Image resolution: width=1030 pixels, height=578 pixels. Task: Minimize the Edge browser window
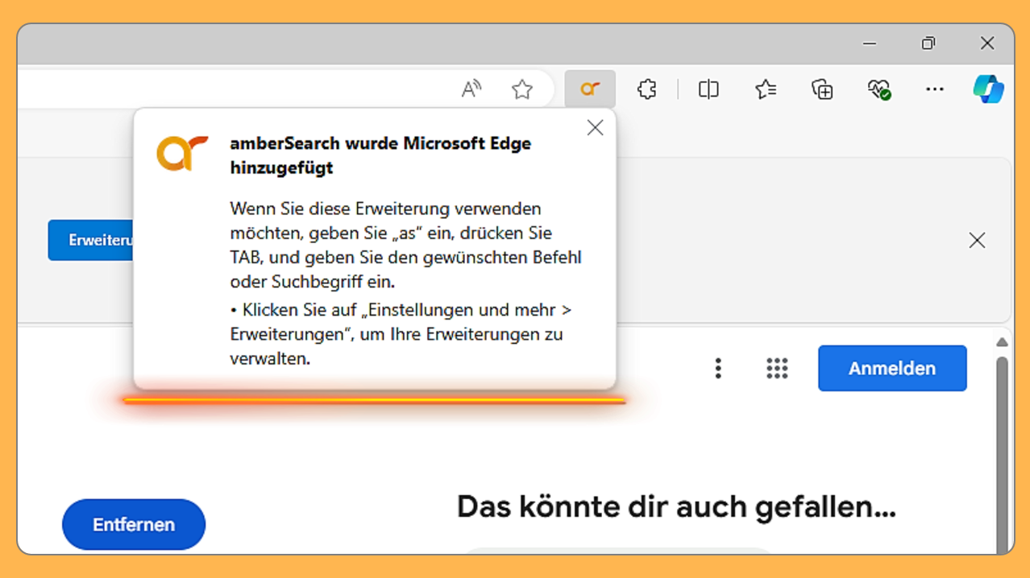[x=870, y=43]
